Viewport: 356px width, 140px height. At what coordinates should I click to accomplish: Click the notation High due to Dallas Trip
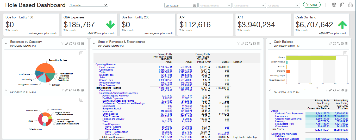pos(245,137)
